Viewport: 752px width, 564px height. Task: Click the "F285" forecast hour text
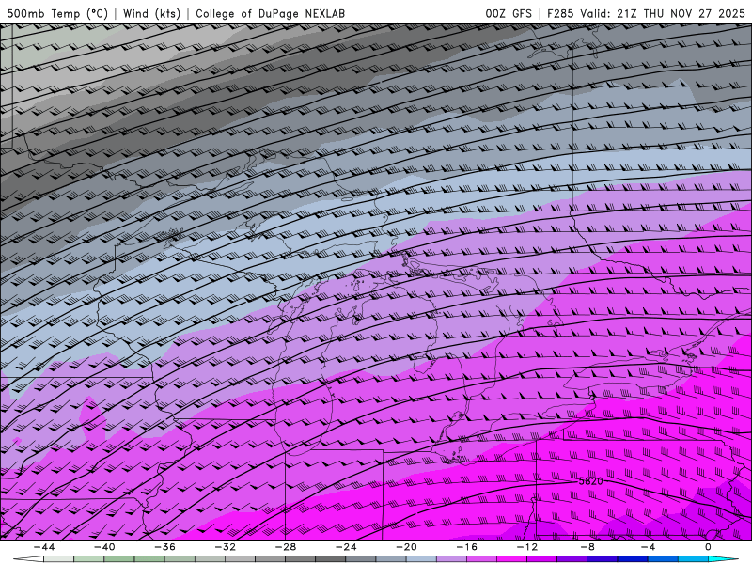tap(560, 13)
